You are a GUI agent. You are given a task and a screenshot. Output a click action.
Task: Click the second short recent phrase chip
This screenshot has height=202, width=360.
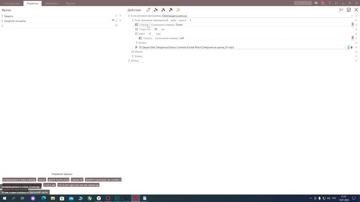coord(42,180)
